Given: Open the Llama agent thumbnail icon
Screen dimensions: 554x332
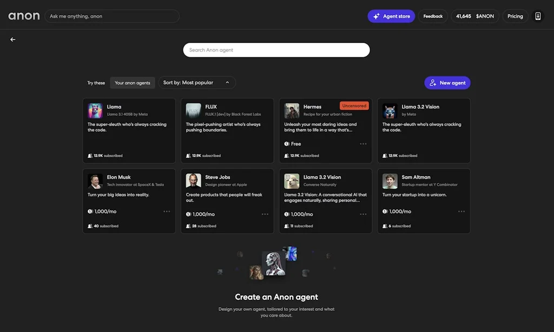Looking at the screenshot, I should pyautogui.click(x=95, y=110).
